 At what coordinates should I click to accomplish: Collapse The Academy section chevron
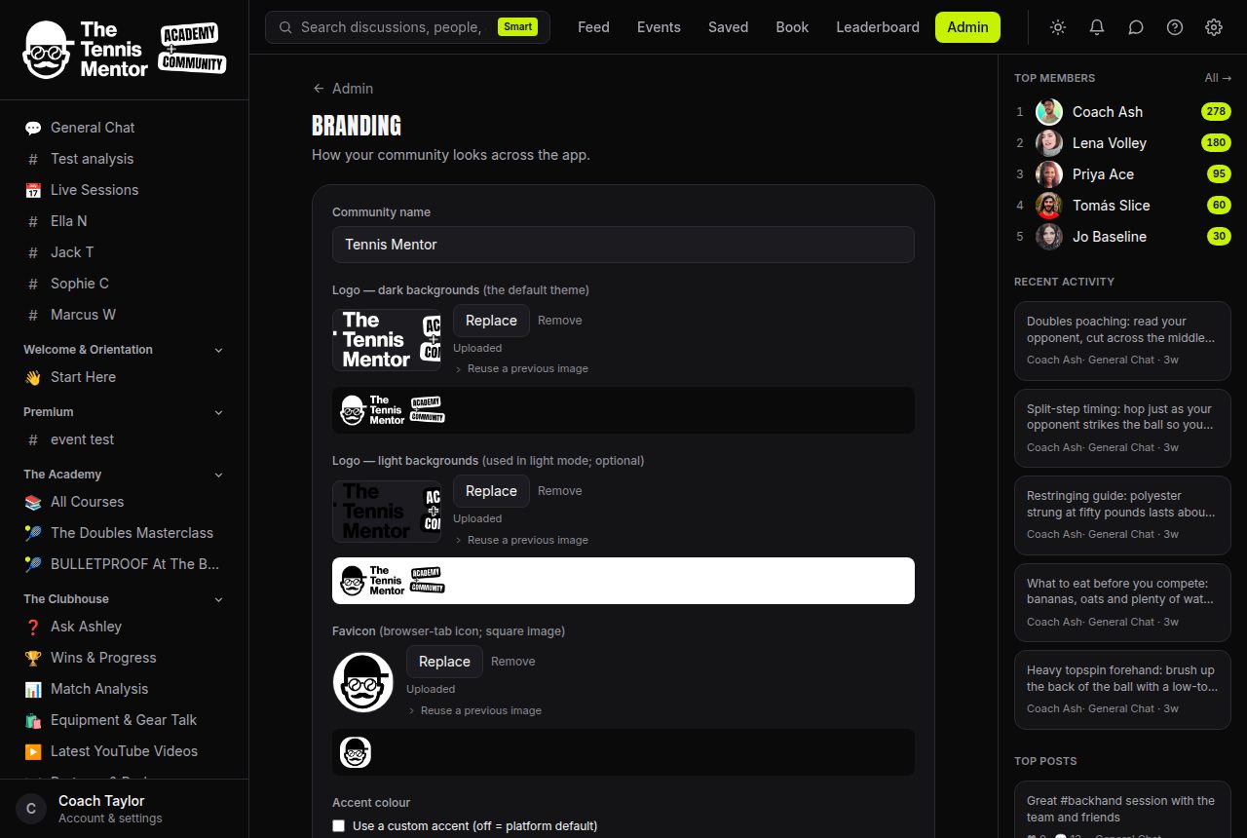(x=218, y=475)
